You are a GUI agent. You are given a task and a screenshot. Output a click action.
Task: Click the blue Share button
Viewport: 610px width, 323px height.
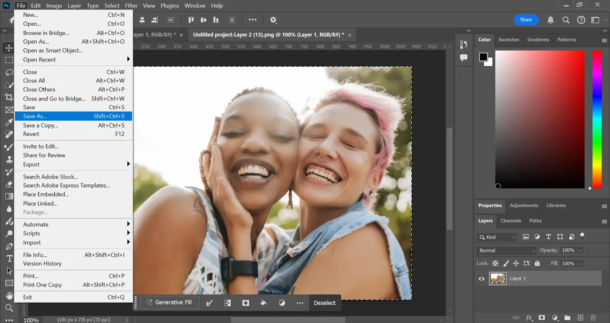[526, 20]
